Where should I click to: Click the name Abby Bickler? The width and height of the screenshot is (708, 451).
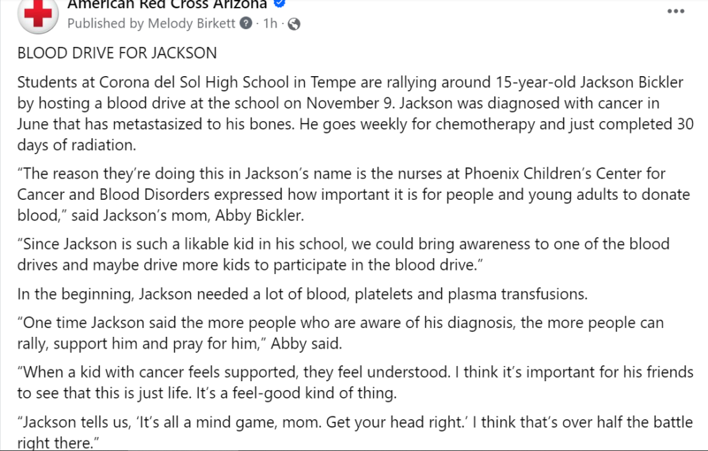259,216
